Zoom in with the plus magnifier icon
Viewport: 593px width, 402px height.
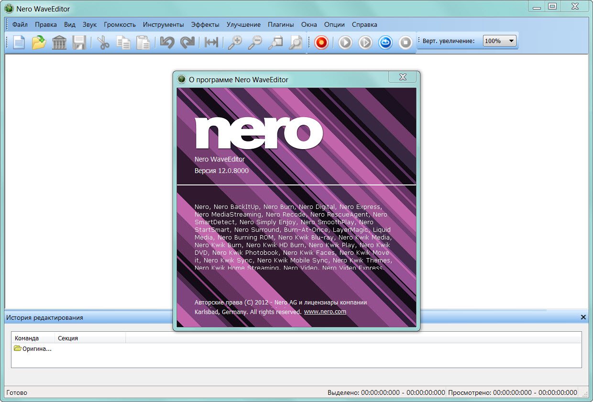(x=235, y=43)
